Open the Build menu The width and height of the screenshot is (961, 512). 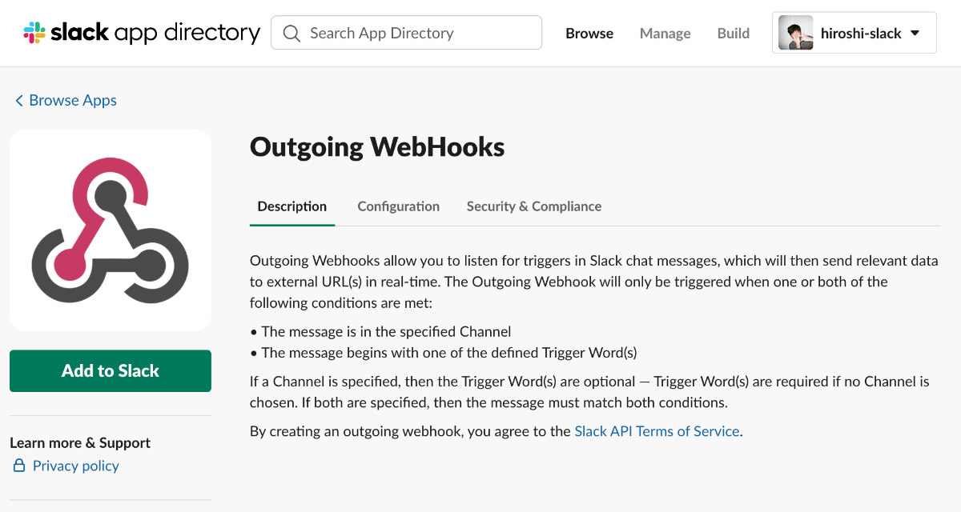(x=734, y=34)
